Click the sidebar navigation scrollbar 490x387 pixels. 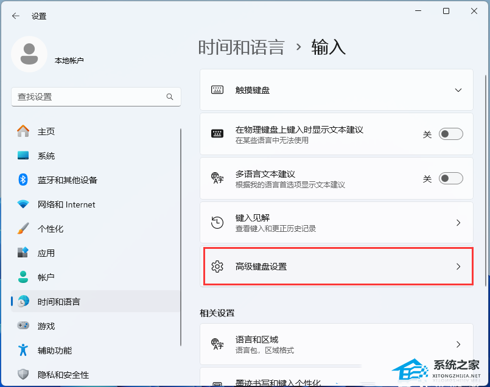point(181,237)
